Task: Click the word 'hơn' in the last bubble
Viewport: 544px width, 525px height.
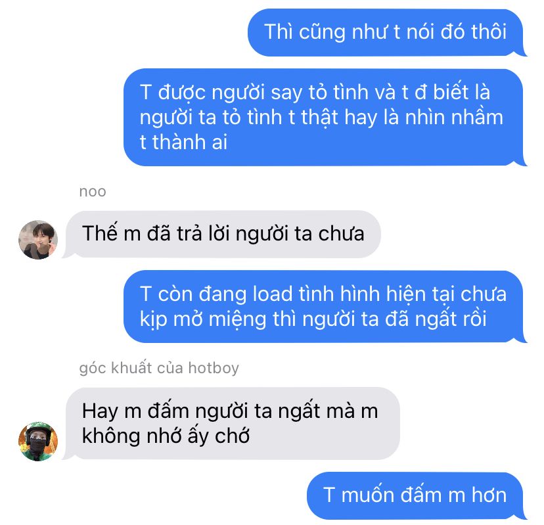Action: pos(489,495)
